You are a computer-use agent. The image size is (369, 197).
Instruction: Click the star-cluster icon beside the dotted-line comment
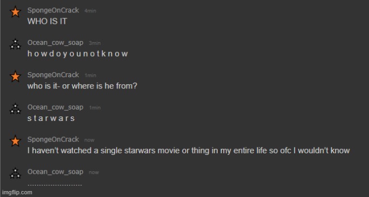click(x=15, y=173)
